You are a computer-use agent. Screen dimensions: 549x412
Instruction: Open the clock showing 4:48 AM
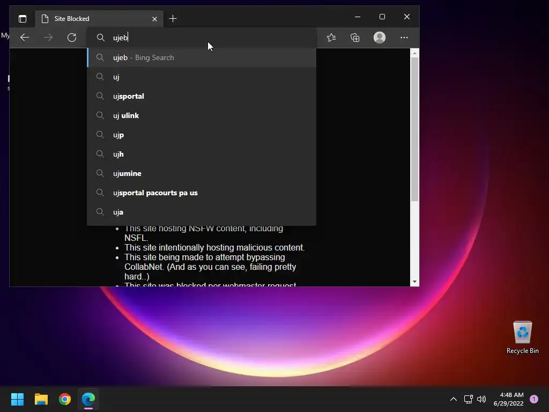[x=509, y=399]
